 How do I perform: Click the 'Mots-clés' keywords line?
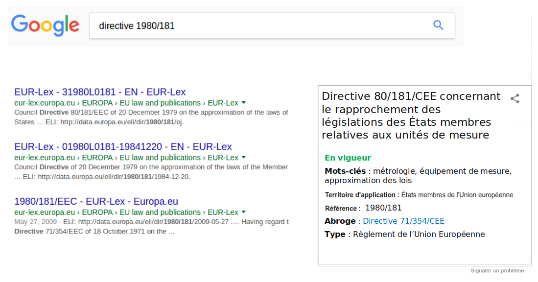pos(418,176)
